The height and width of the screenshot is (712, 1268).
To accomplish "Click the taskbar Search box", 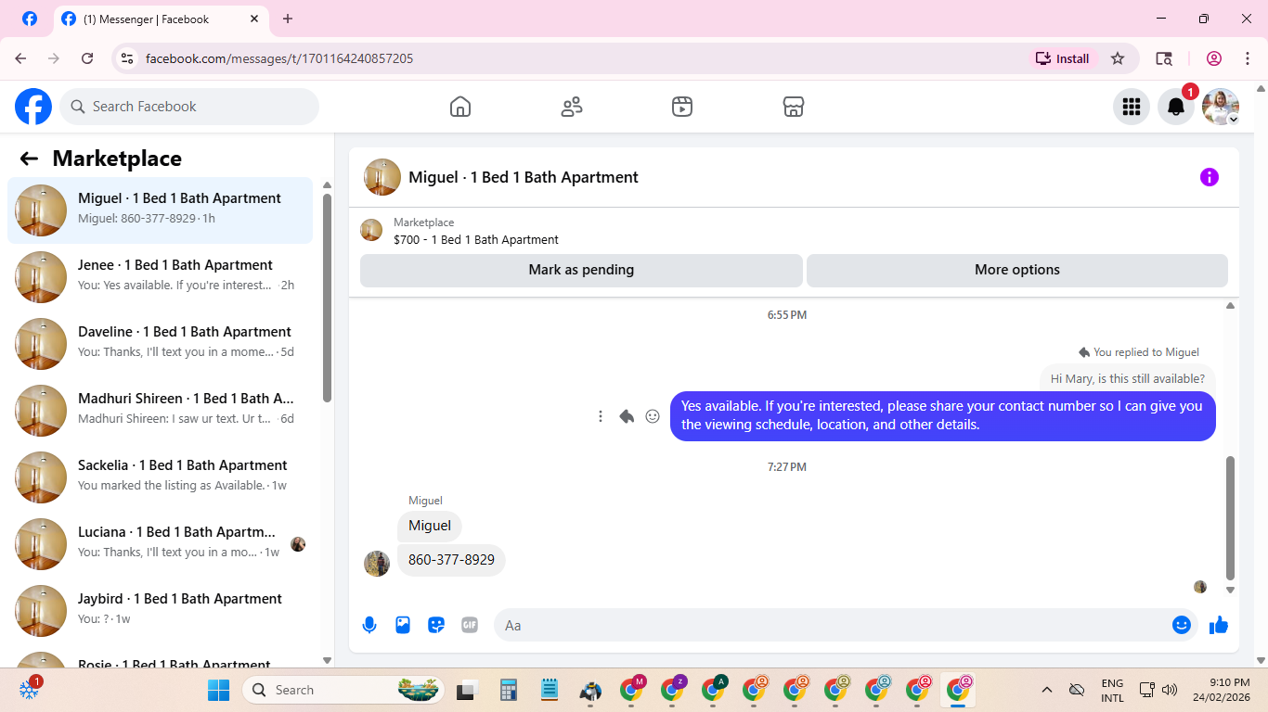I will pos(343,690).
